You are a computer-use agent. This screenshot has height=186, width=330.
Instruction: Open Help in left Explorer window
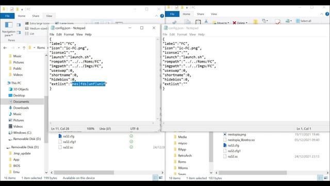(162, 16)
